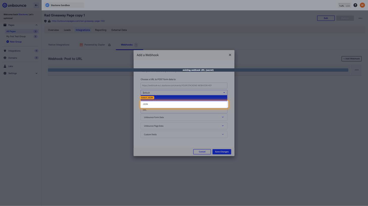This screenshot has height=206, width=368.
Task: Expand Unbounce Page Data section
Action: pos(184,126)
